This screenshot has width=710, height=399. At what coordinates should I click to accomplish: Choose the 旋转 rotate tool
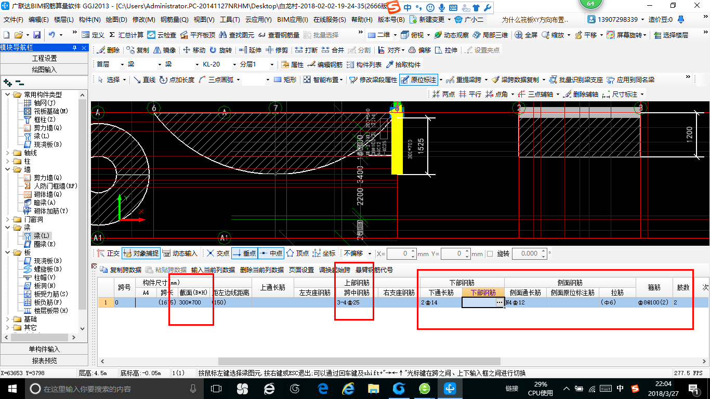[221, 50]
